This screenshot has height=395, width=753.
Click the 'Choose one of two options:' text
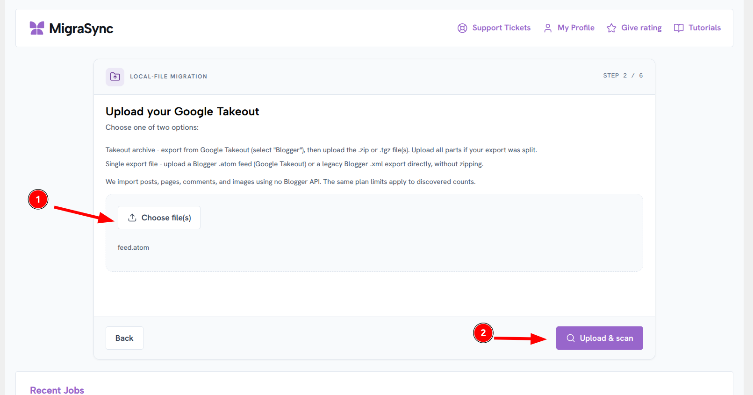[x=152, y=127]
